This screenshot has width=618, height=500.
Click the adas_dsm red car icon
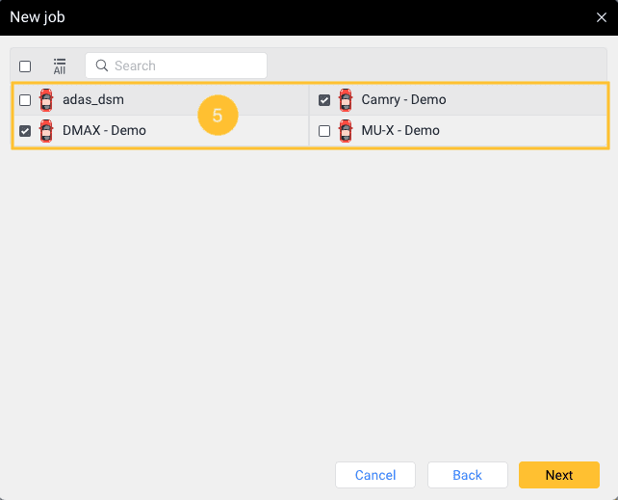[46, 100]
